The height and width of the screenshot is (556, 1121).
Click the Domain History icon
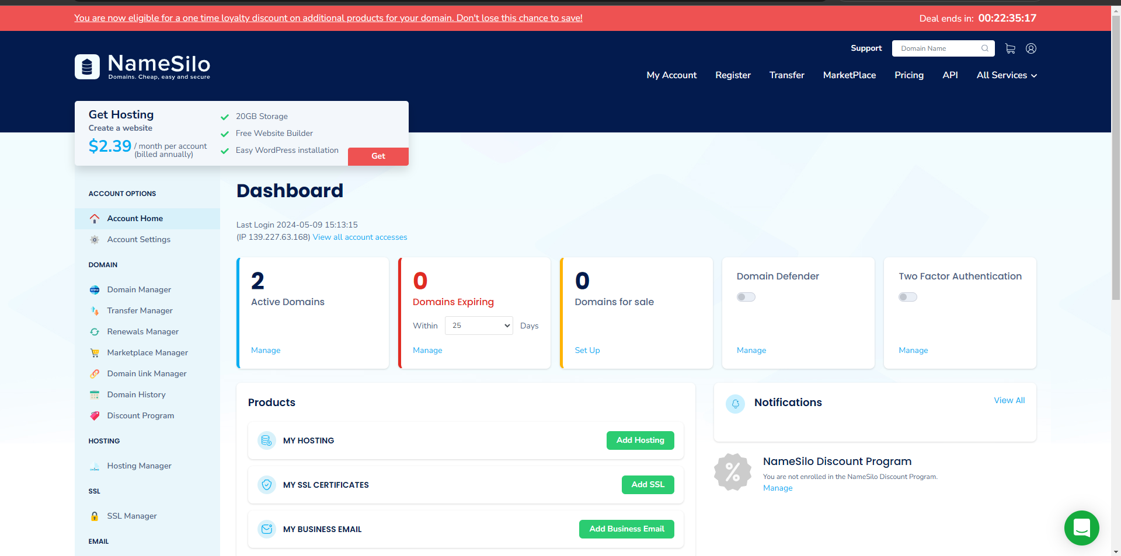95,395
